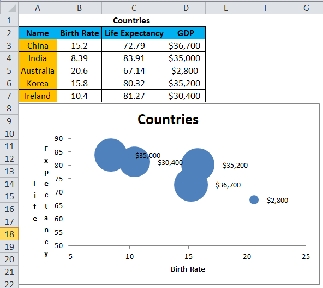Screen dimensions: 323x288
Task: Click life expectancy value 67.14
Action: click(134, 70)
